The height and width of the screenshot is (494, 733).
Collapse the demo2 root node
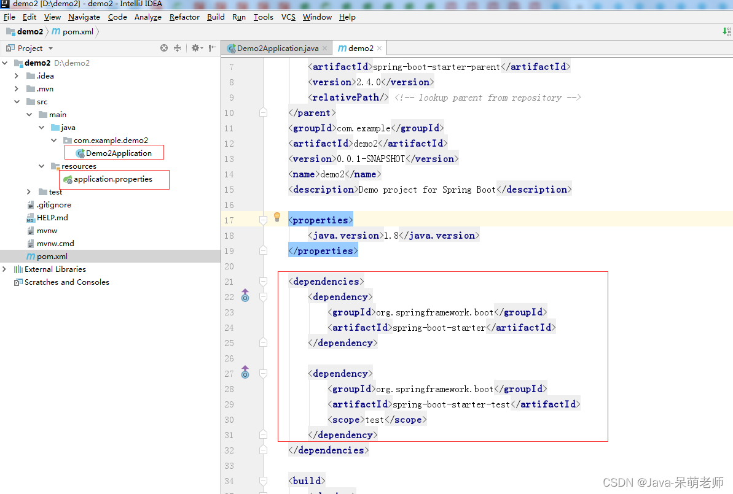point(5,63)
